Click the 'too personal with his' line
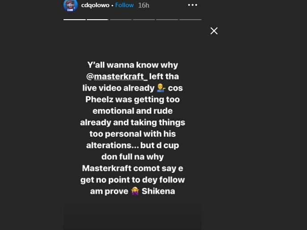This screenshot has width=307, height=230. [x=133, y=134]
